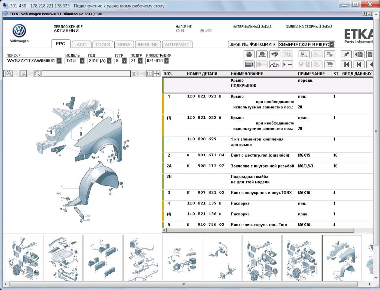Select part number 1T0 898 625
The image size is (380, 290).
[202, 139]
